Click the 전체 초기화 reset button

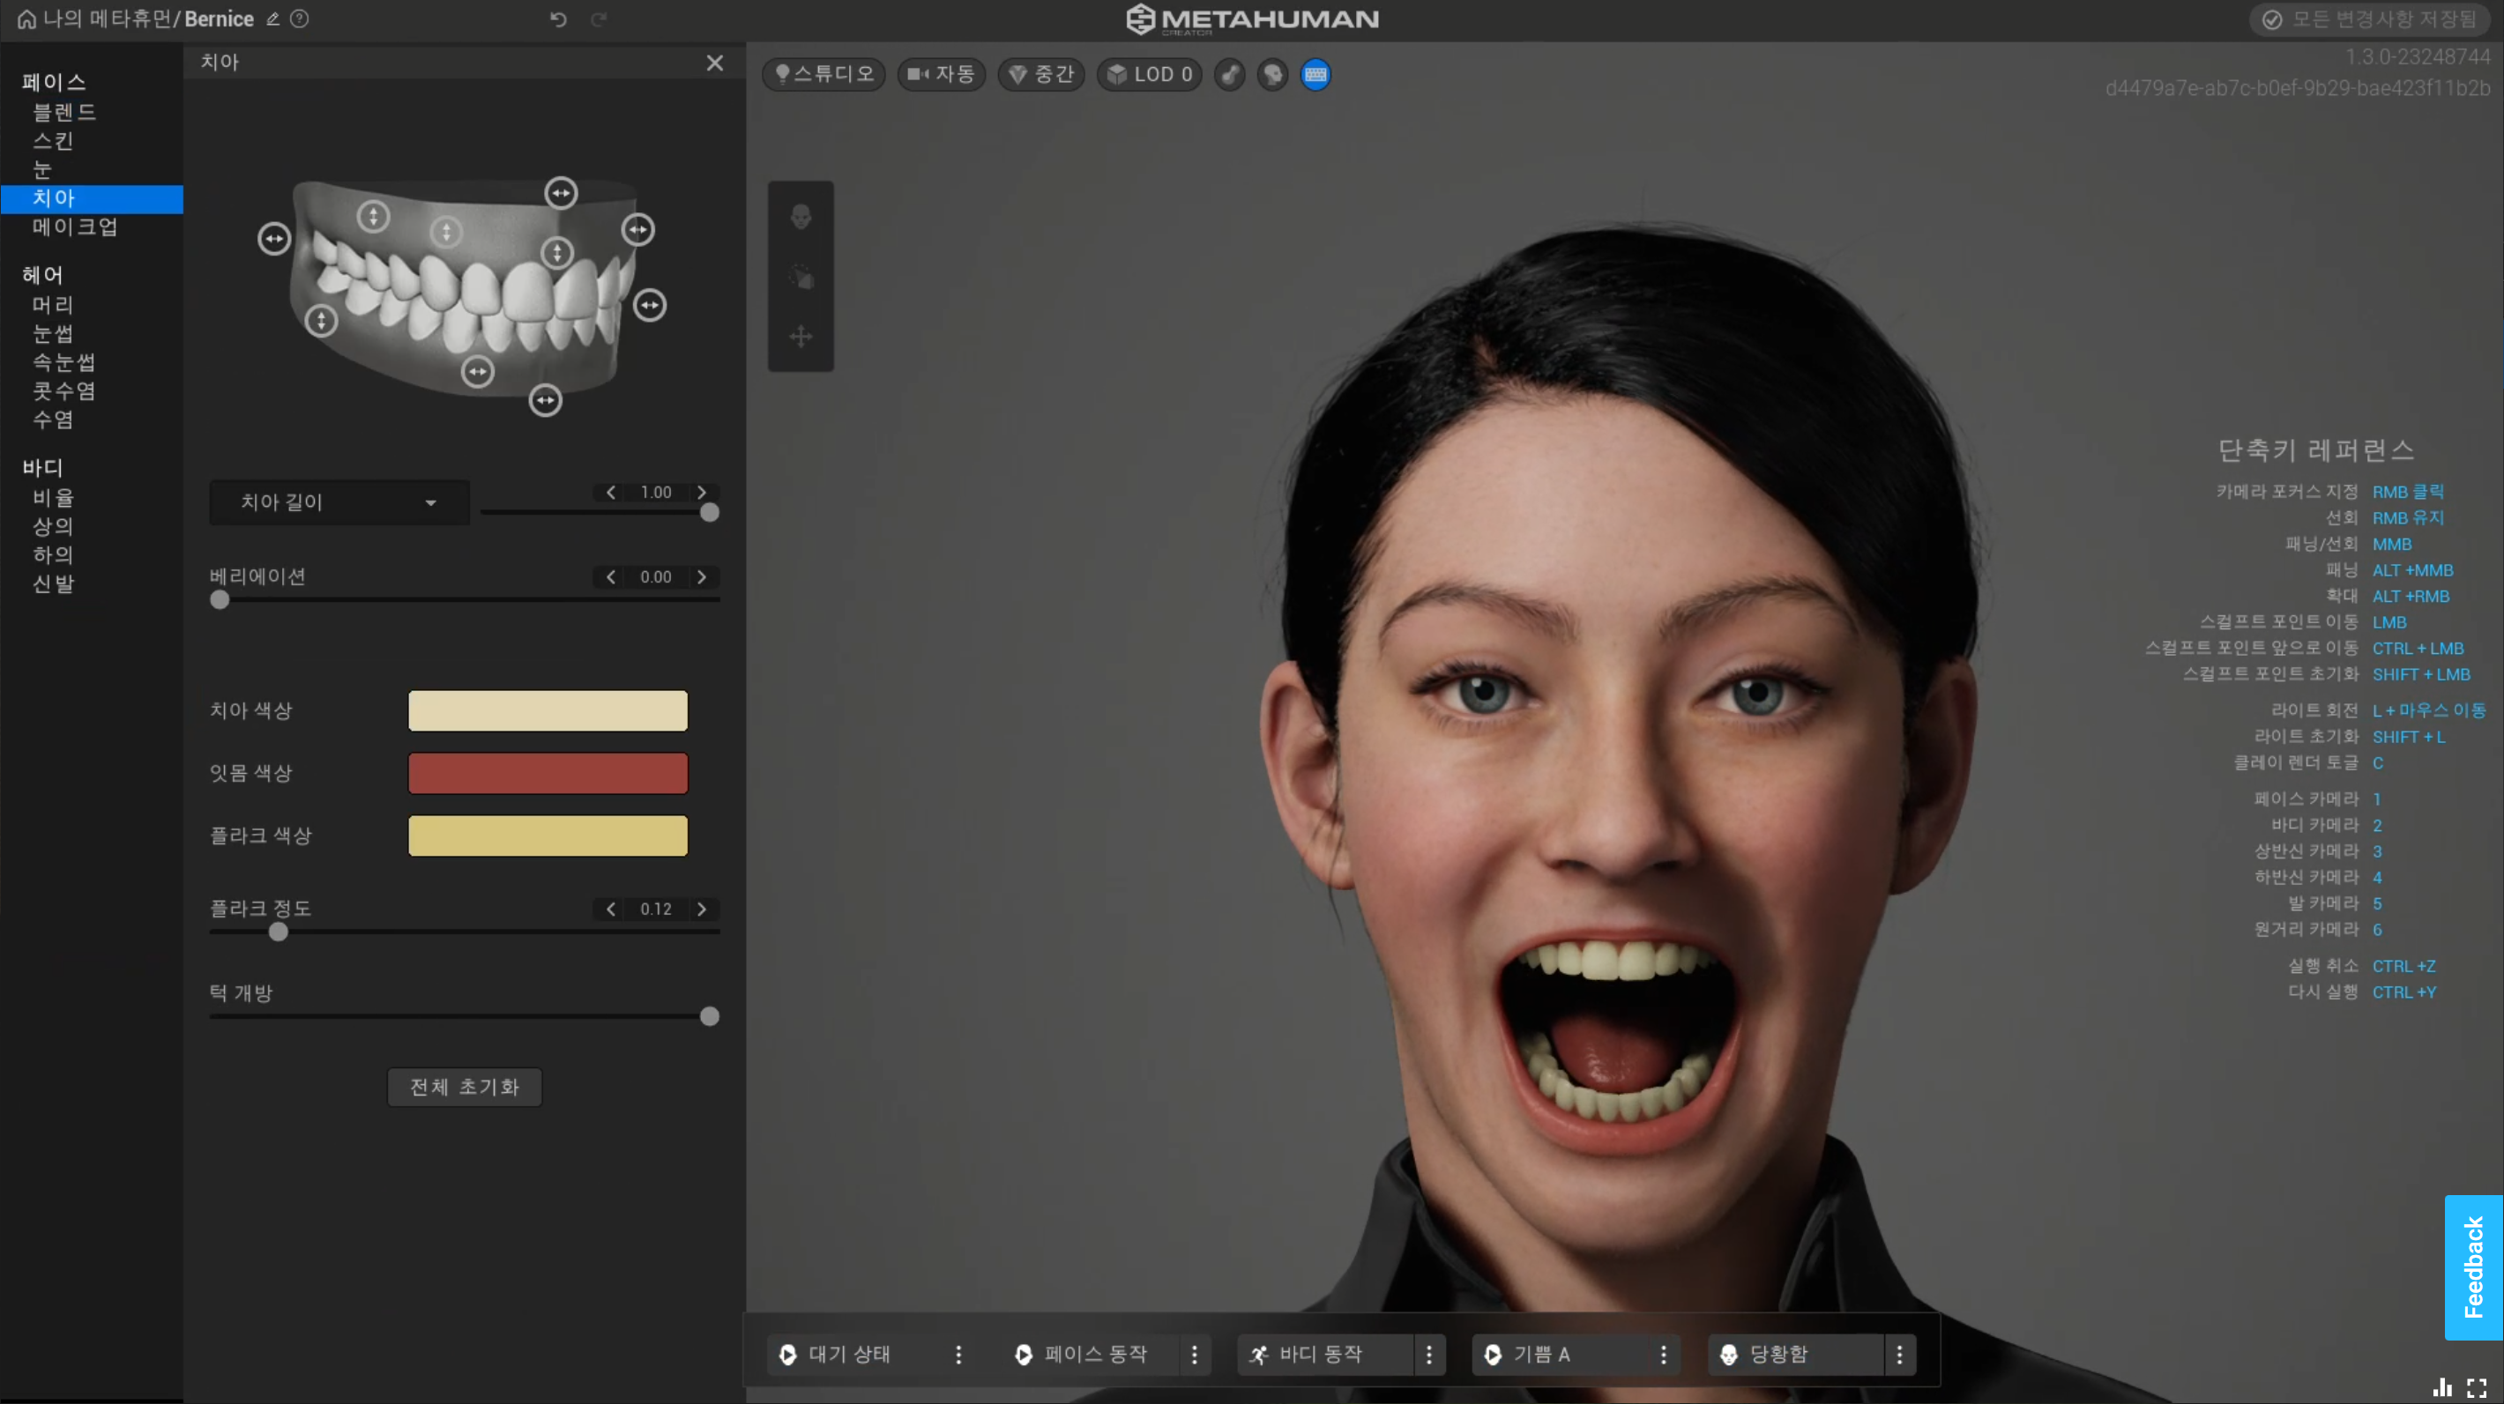pyautogui.click(x=465, y=1087)
